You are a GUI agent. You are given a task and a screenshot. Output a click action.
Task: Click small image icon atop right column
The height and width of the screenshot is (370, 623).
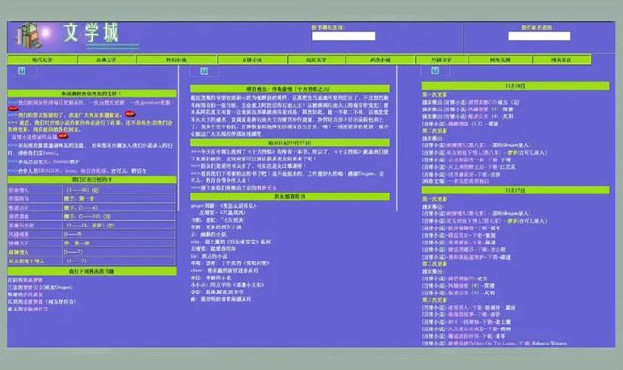tap(435, 71)
